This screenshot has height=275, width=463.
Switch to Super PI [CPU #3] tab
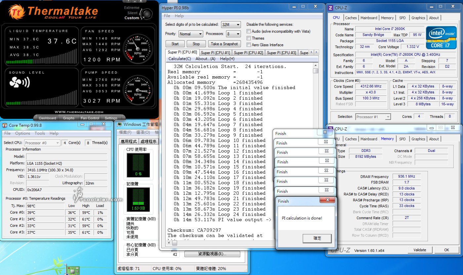click(x=282, y=53)
